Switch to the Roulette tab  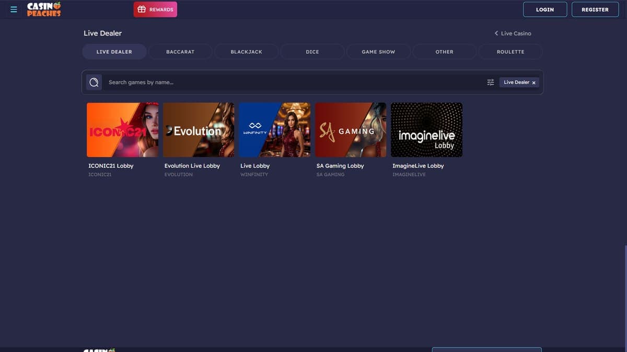[510, 52]
